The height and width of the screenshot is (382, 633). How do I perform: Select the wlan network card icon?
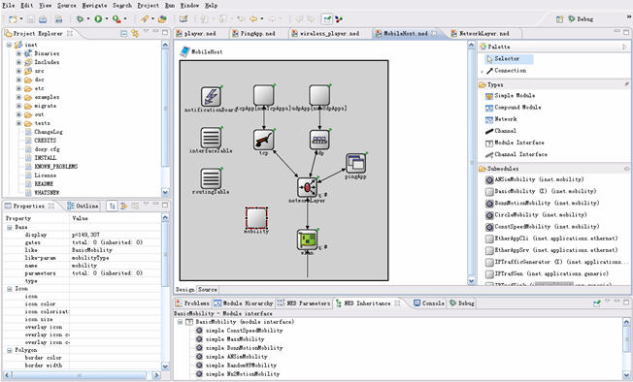pos(307,240)
